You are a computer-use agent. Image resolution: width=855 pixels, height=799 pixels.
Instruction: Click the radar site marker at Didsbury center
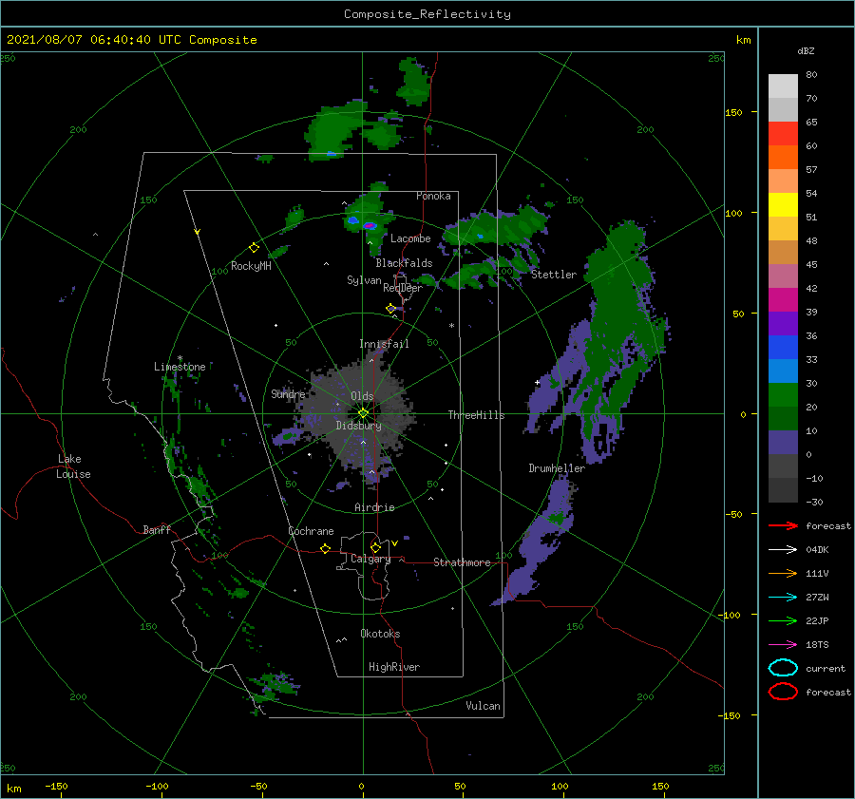point(363,413)
